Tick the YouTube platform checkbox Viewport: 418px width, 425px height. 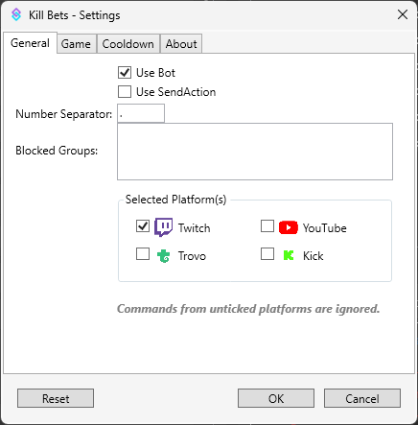[267, 225]
